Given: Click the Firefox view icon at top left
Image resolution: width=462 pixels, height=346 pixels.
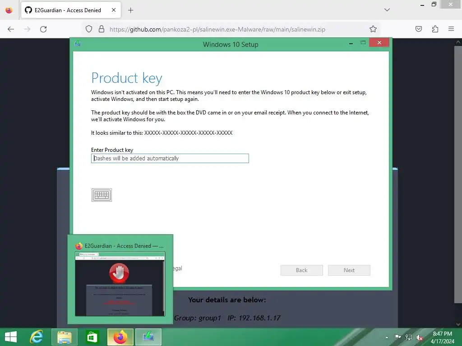Looking at the screenshot, I should (x=9, y=10).
